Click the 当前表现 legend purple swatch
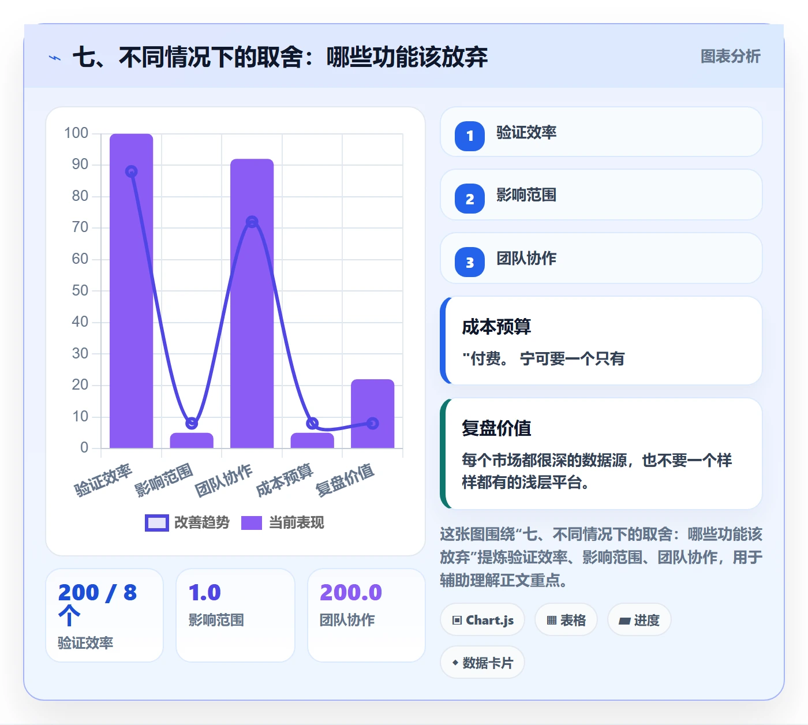This screenshot has height=725, width=808. click(x=251, y=522)
